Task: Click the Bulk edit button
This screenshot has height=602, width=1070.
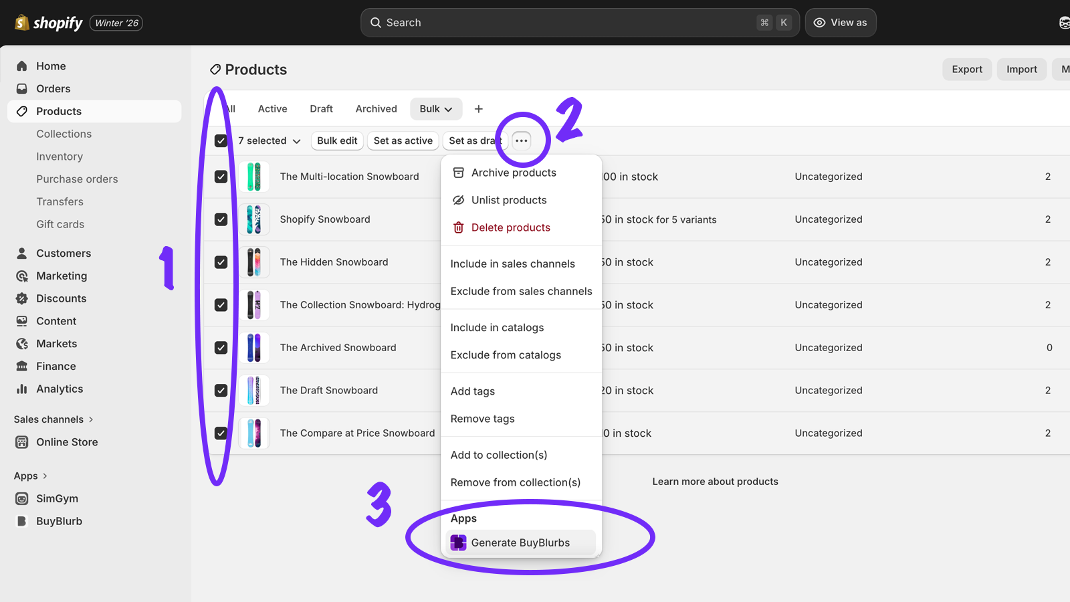Action: [336, 140]
